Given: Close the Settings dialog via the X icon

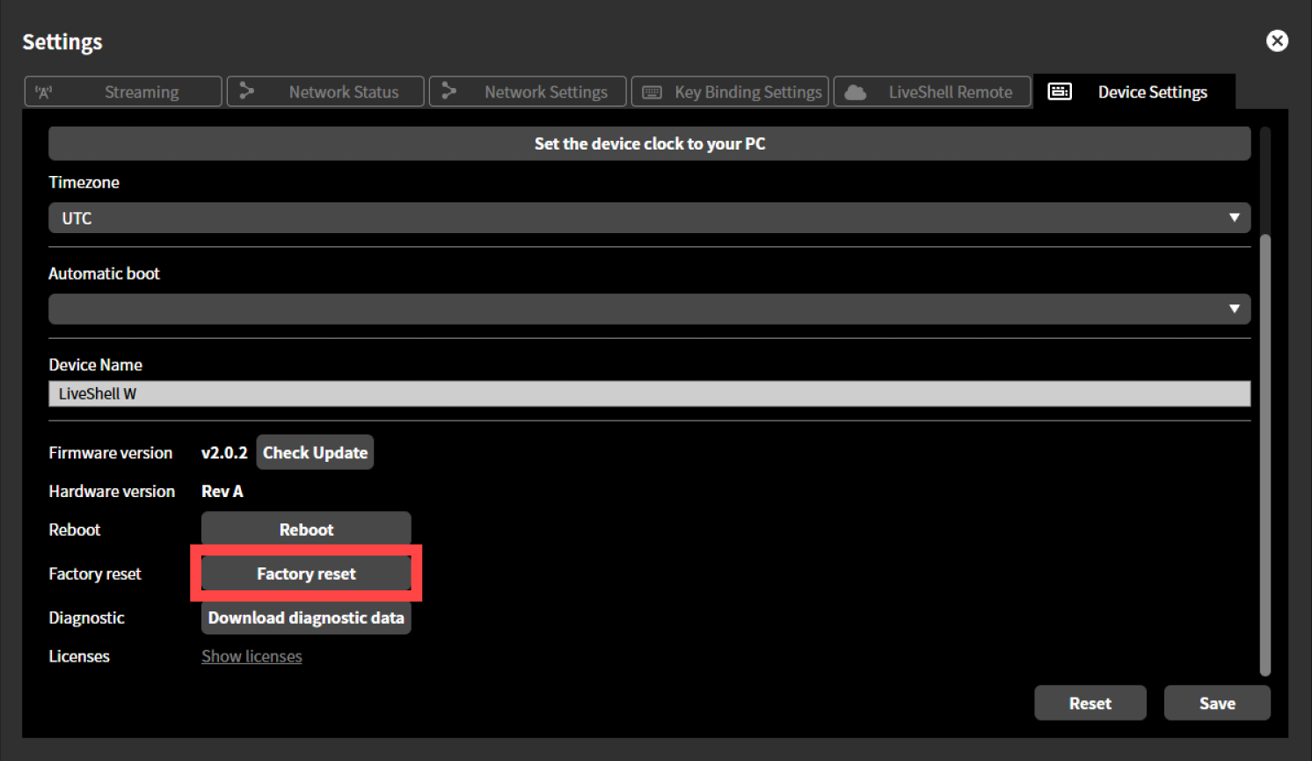Looking at the screenshot, I should [x=1277, y=40].
